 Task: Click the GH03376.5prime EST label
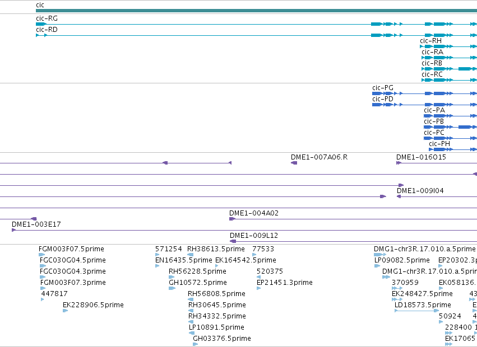click(x=222, y=339)
